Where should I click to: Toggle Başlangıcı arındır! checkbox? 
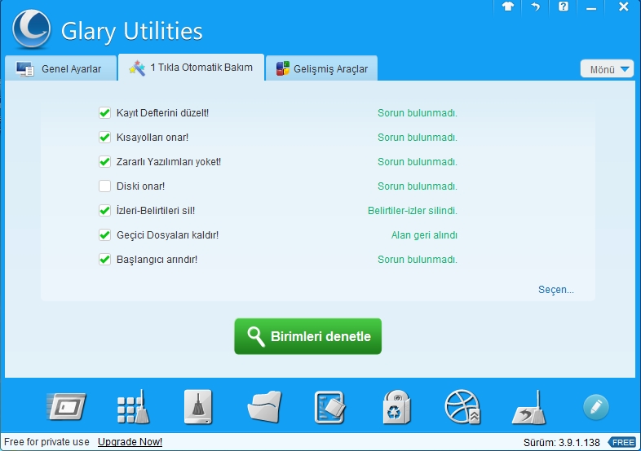pyautogui.click(x=104, y=260)
